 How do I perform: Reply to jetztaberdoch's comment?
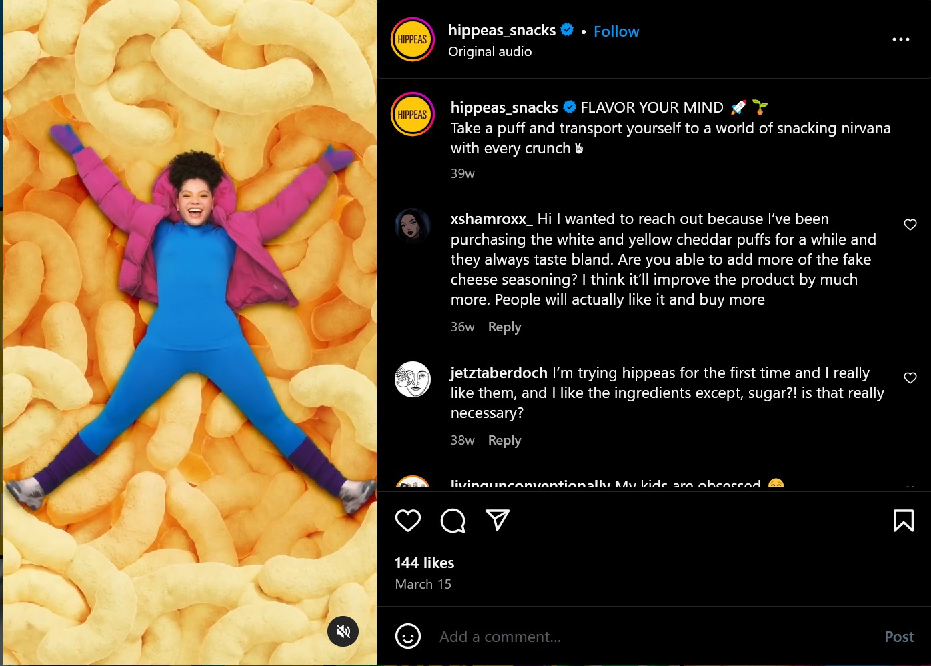(x=504, y=440)
